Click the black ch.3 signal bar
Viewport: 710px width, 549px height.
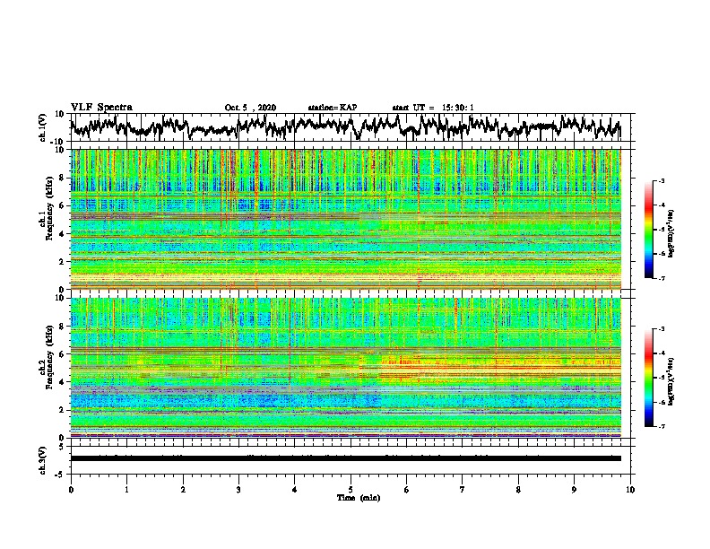pos(345,458)
